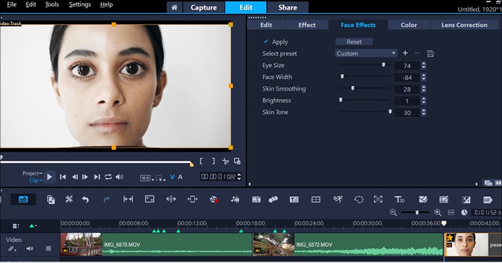This screenshot has height=263, width=502.
Task: Toggle the A audio preview mode
Action: pos(180,177)
